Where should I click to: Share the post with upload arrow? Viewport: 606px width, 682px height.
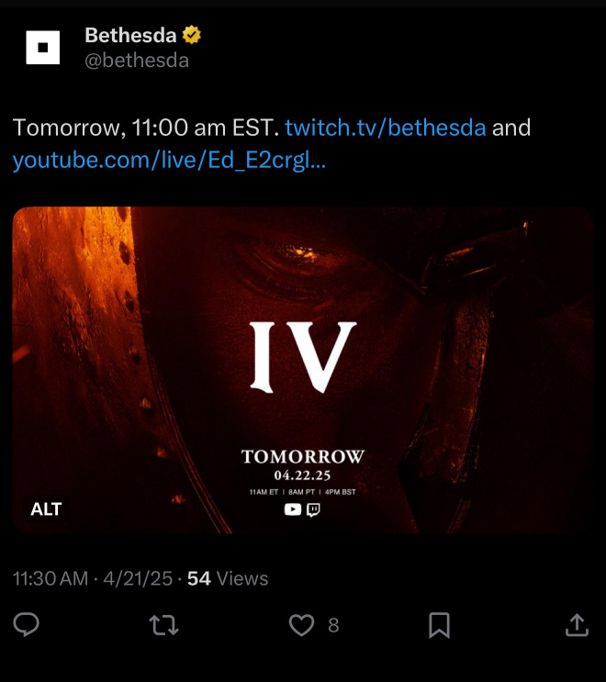click(x=577, y=625)
